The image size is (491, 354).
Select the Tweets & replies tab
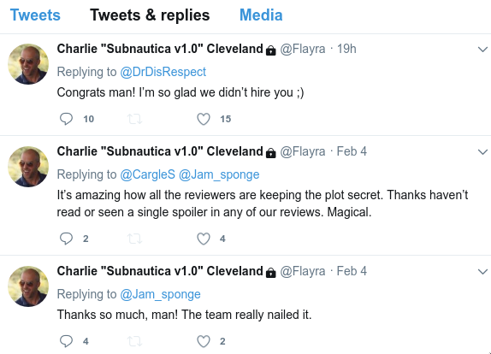pos(150,15)
